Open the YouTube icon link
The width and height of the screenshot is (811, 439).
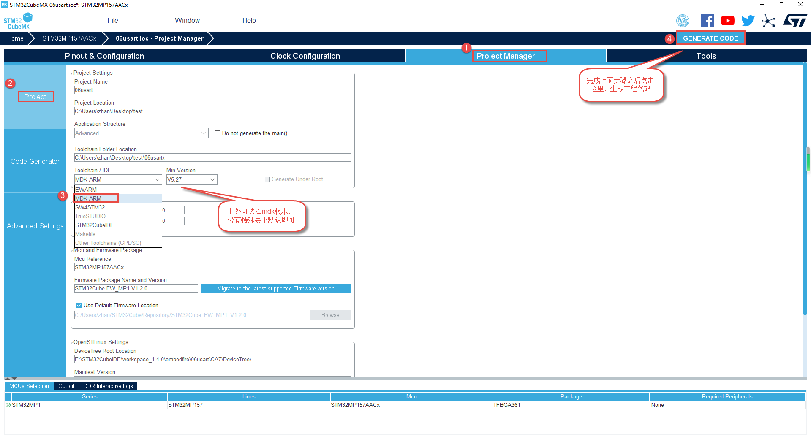727,21
